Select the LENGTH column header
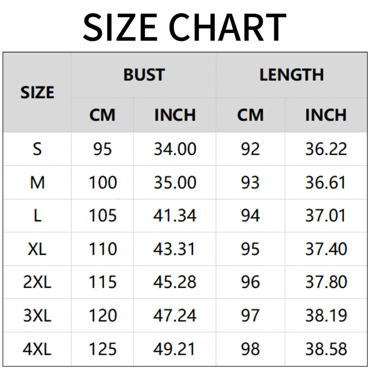Screen dimensions: 372x372 coord(292,75)
